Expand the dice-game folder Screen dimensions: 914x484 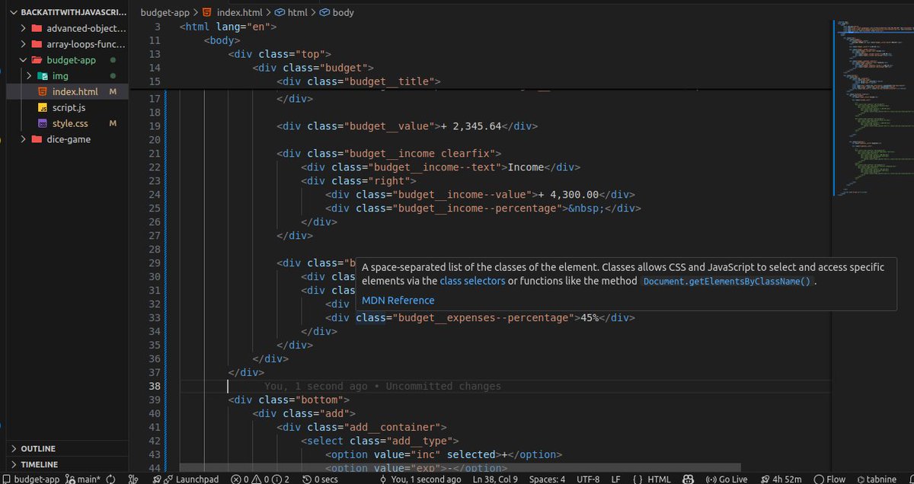[x=23, y=139]
